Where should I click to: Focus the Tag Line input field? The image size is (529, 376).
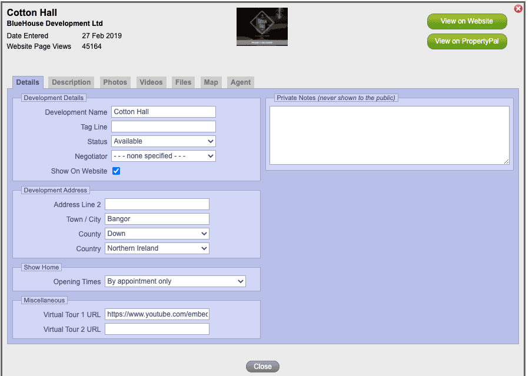[163, 127]
